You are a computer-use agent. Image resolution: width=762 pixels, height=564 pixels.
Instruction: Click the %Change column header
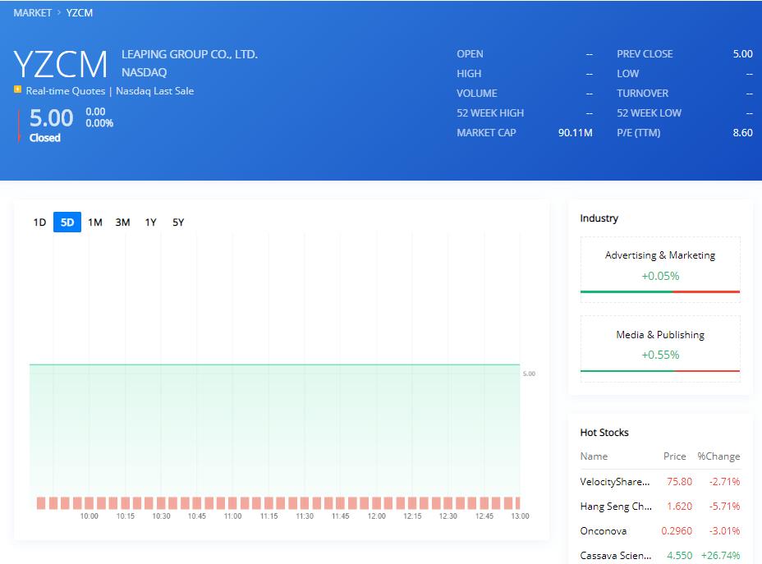[718, 456]
